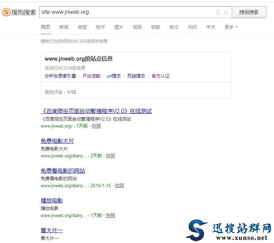Screen dimensions: 274x243
Task: Open 分析收录索引量 link
Action: tap(60, 76)
